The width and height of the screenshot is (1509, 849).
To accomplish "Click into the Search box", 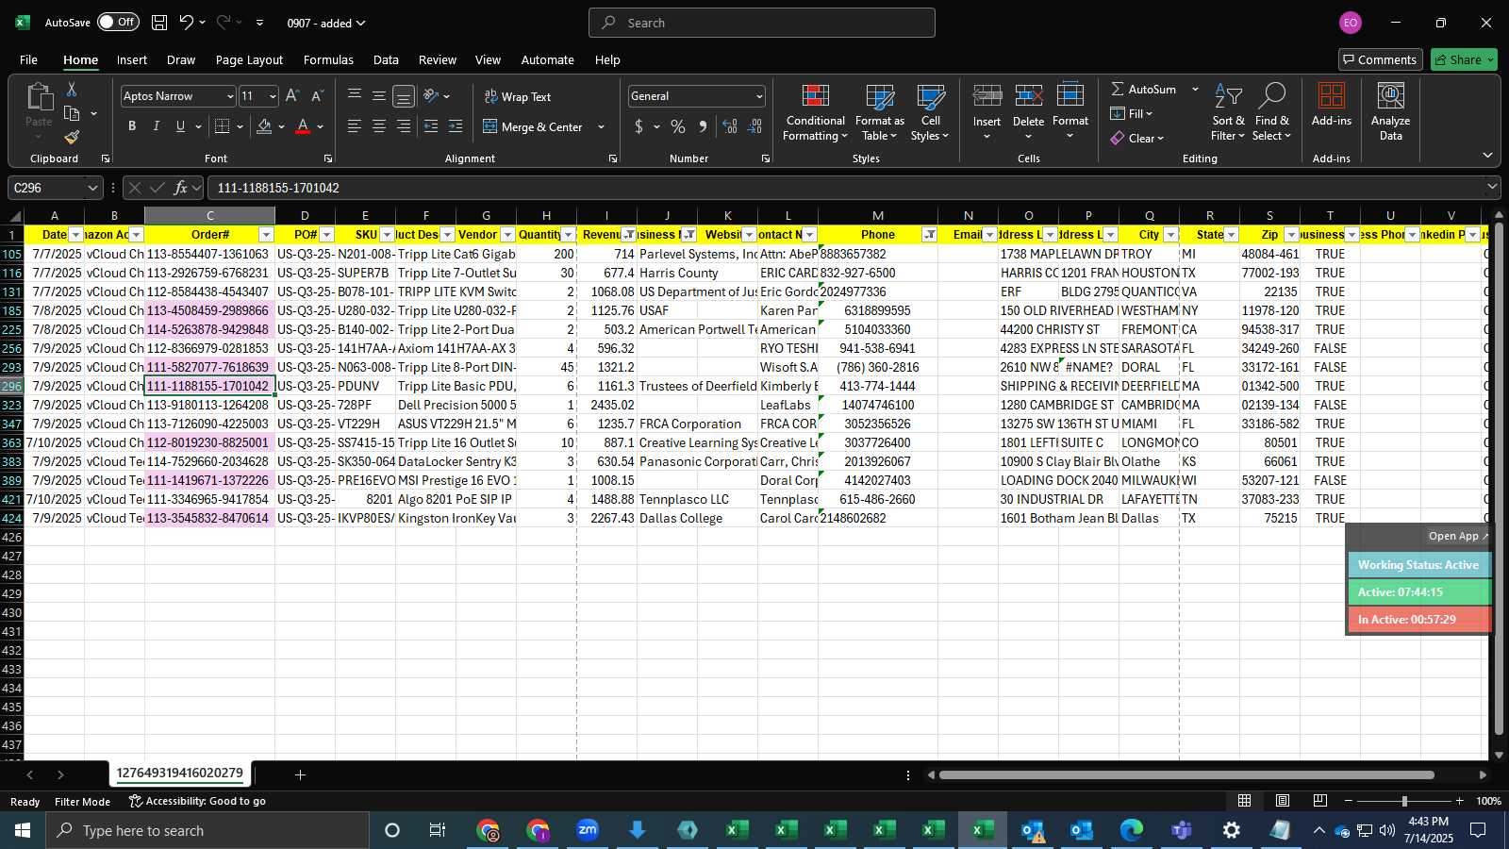I will point(762,23).
